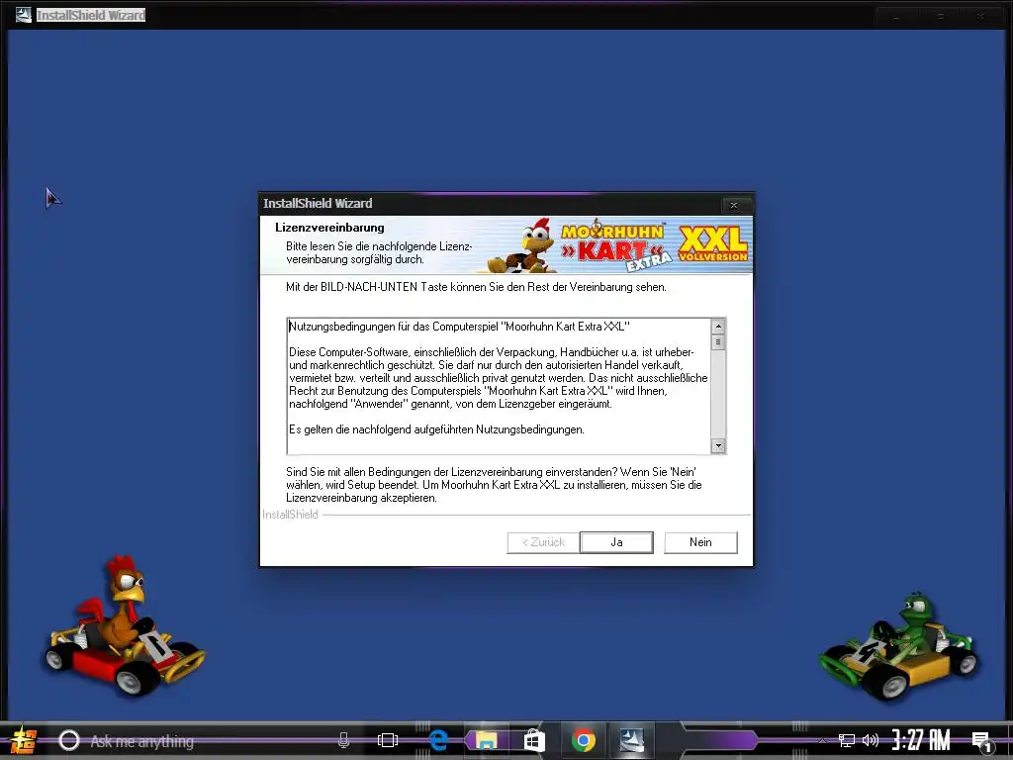The image size is (1013, 760).
Task: Open File Explorer from the taskbar
Action: click(486, 740)
